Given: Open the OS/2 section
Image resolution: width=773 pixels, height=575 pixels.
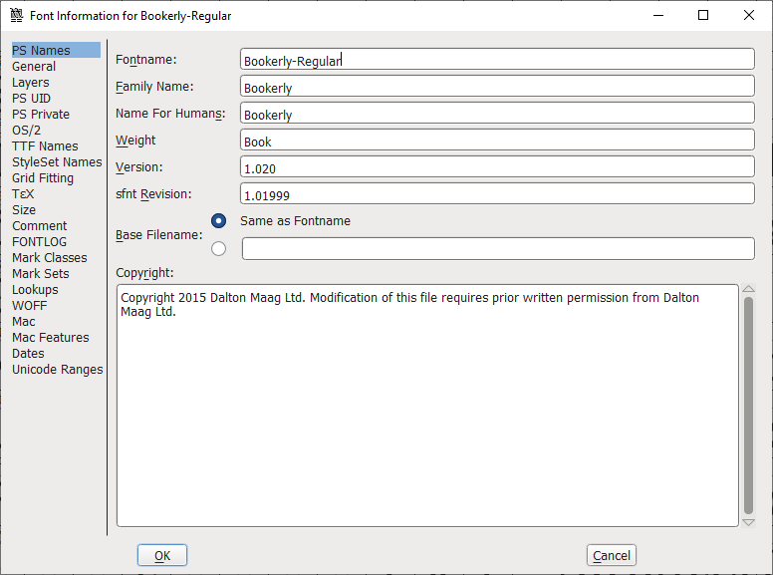Looking at the screenshot, I should coord(26,131).
